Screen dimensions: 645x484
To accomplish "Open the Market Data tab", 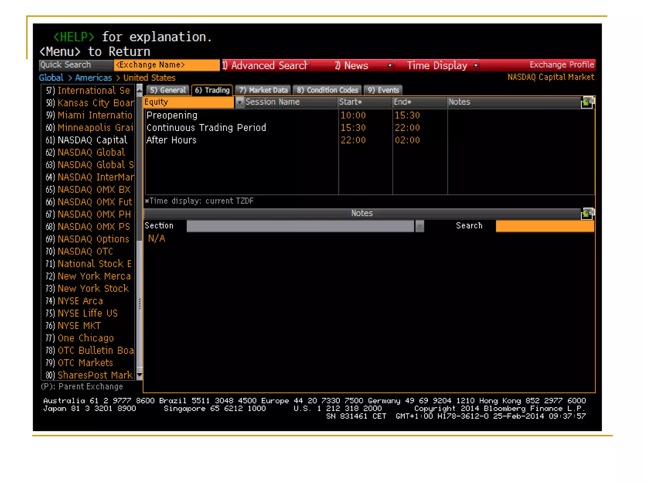I will [x=264, y=90].
